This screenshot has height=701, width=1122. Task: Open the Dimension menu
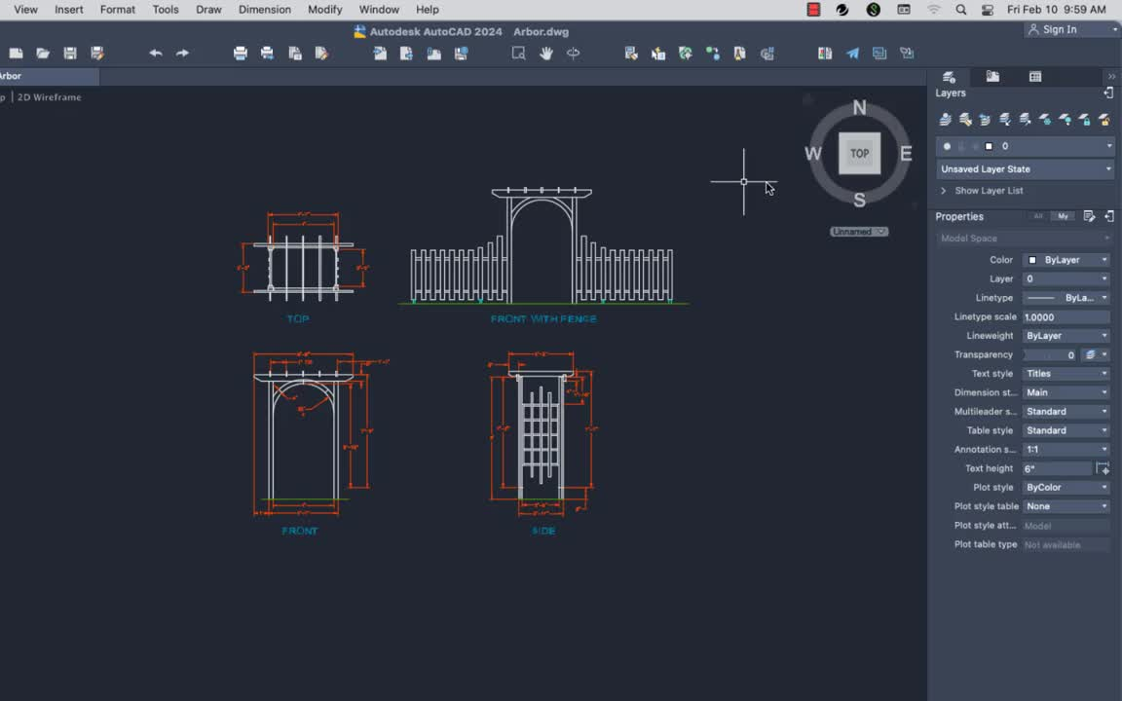click(x=265, y=10)
